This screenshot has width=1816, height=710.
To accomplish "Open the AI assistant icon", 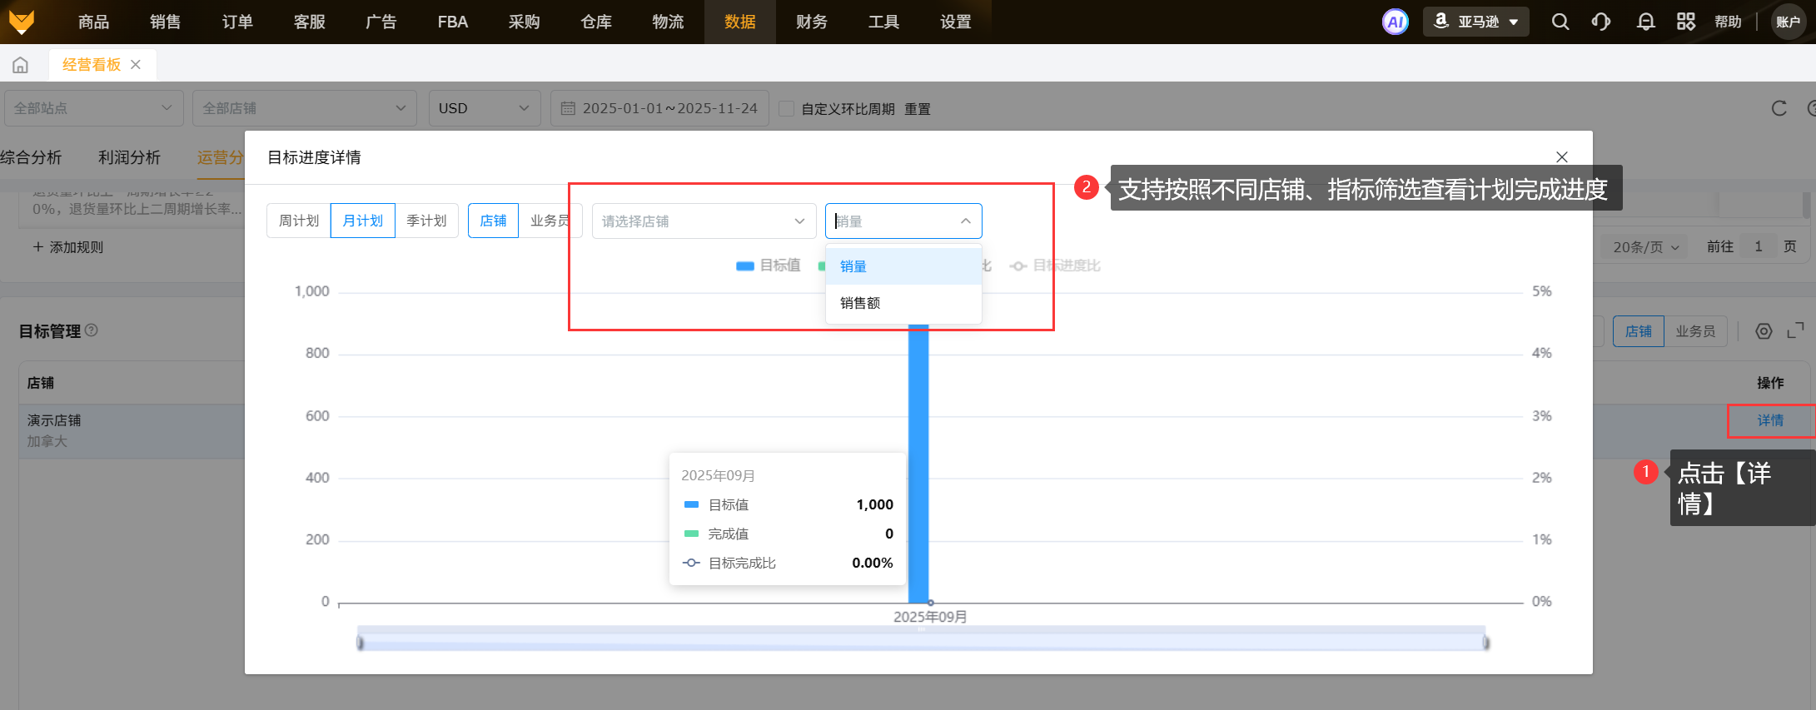I will point(1396,22).
